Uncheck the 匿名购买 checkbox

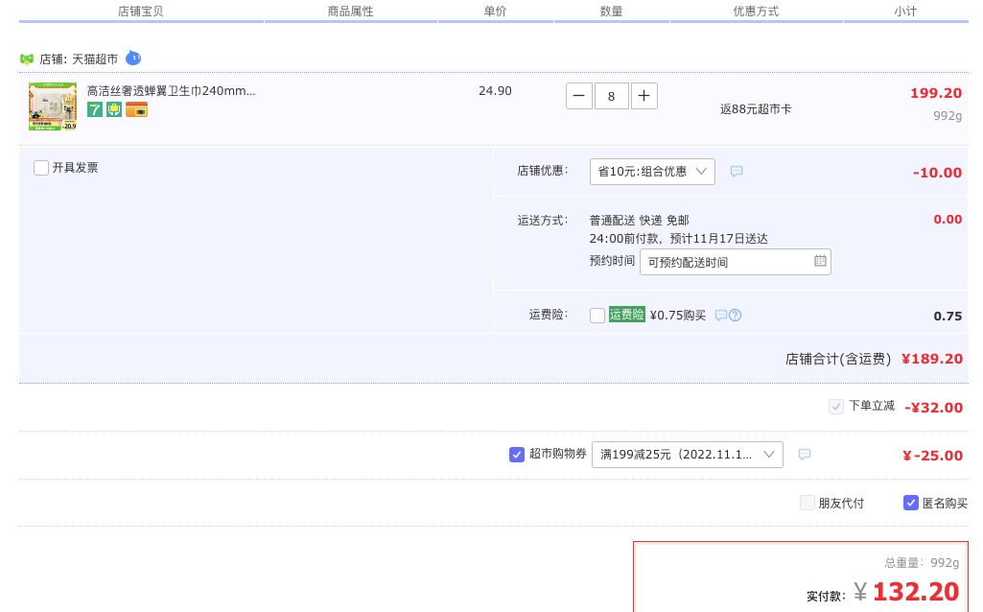coord(911,503)
